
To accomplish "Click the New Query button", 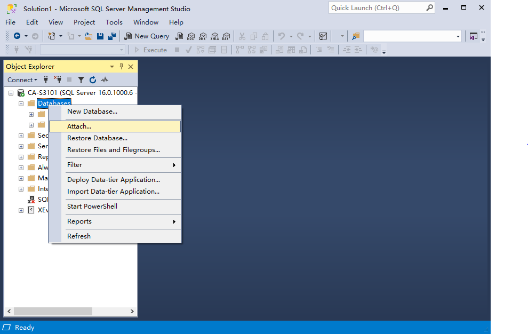I will 147,36.
